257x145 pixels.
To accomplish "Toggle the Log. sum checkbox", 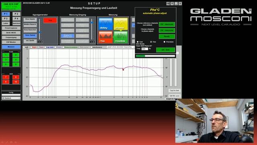I will [45, 47].
